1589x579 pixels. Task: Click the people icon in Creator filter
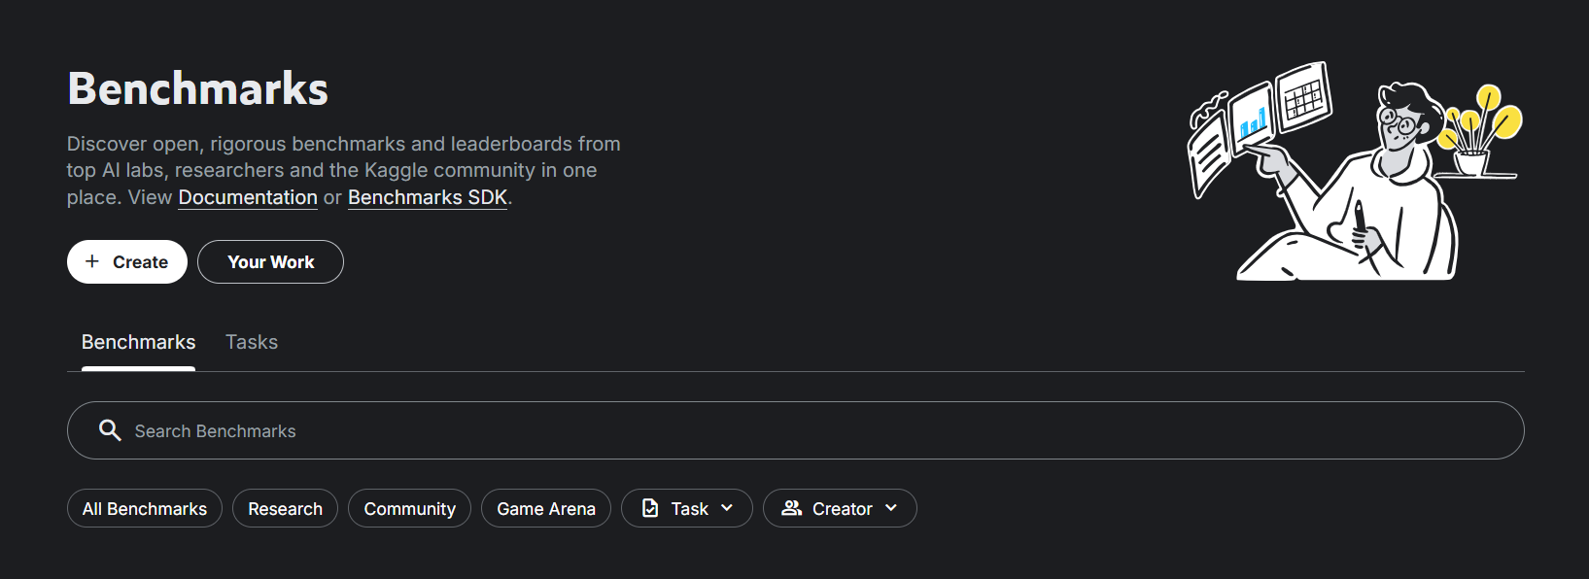tap(792, 508)
